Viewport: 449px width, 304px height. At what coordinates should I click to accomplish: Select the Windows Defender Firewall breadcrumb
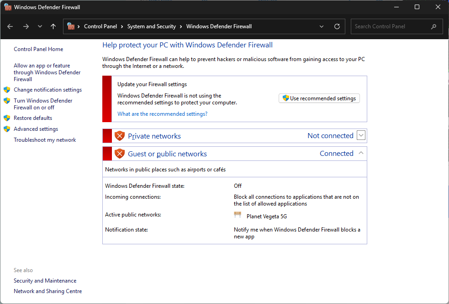pyautogui.click(x=219, y=26)
